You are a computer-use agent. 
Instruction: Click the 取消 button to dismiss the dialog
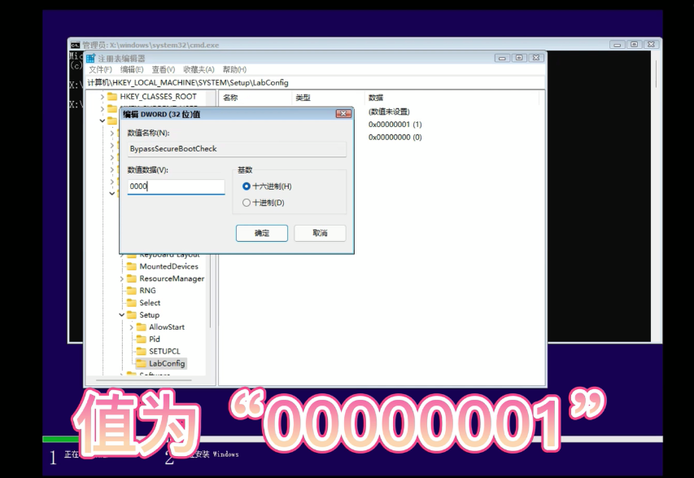coord(320,233)
